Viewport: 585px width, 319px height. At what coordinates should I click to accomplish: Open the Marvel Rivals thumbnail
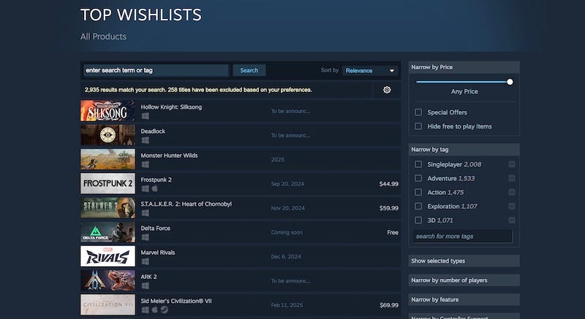pos(107,256)
